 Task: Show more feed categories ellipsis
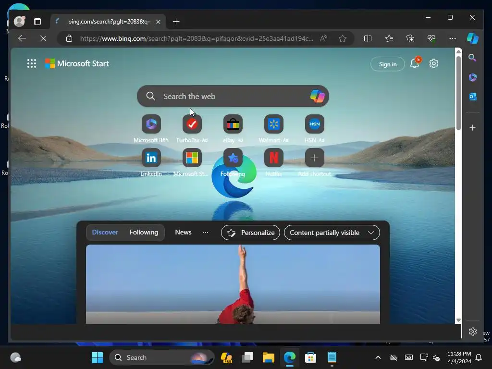206,233
